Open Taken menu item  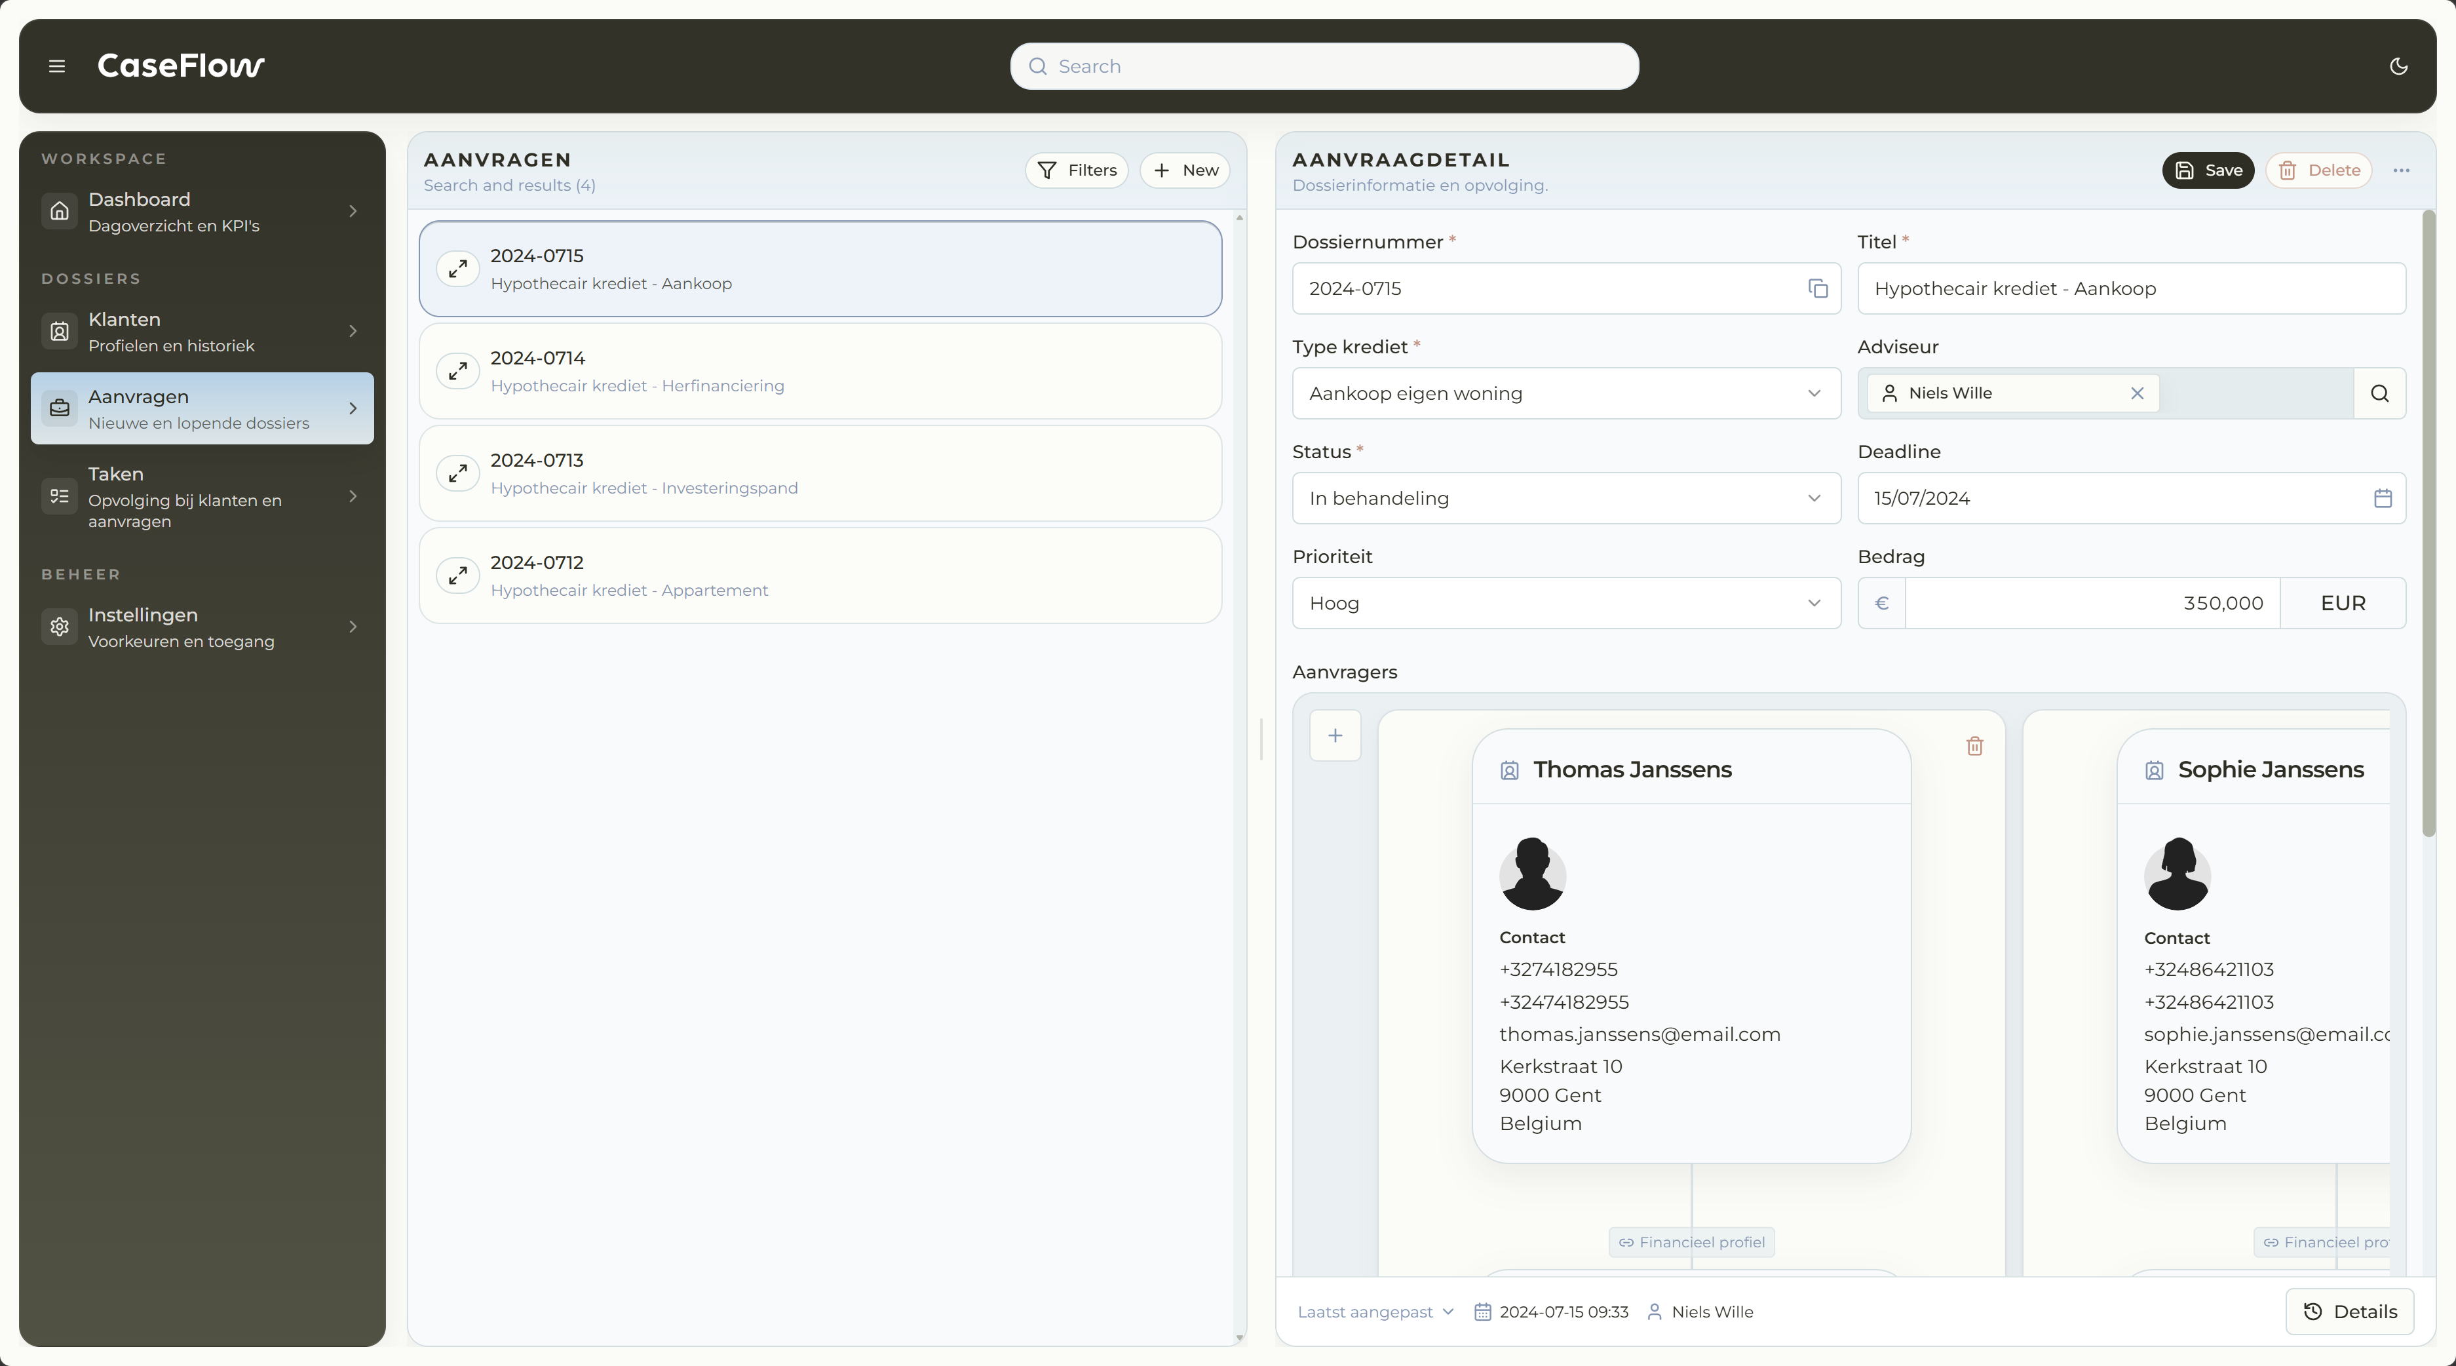tap(202, 496)
